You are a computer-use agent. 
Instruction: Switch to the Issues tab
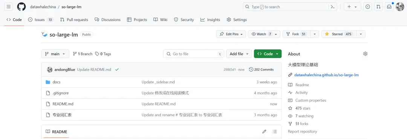pyautogui.click(x=41, y=20)
